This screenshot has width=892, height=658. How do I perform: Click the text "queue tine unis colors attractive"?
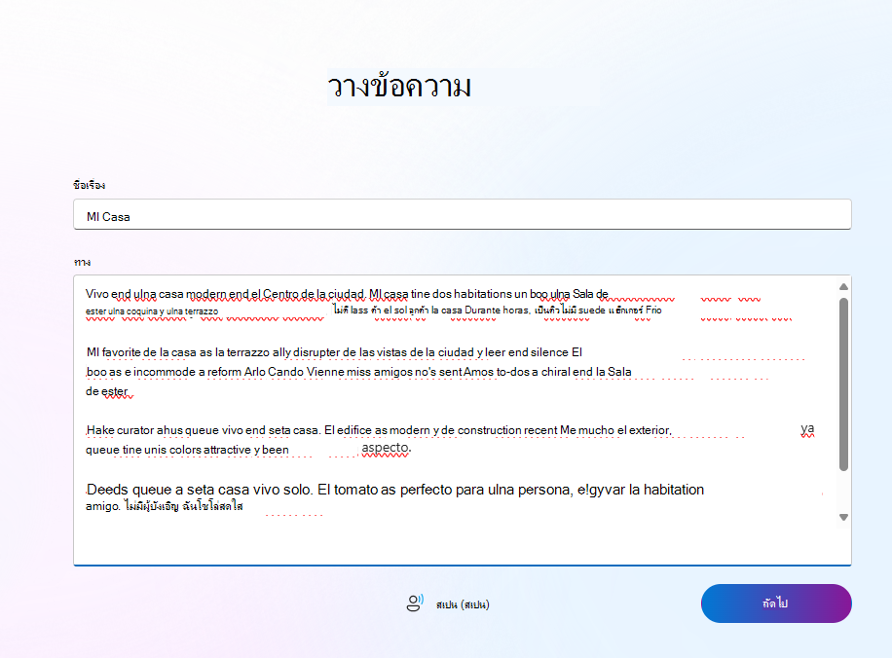coord(168,450)
